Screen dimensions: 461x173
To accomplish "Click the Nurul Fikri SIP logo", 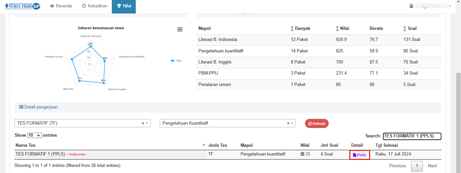I will click(x=23, y=6).
